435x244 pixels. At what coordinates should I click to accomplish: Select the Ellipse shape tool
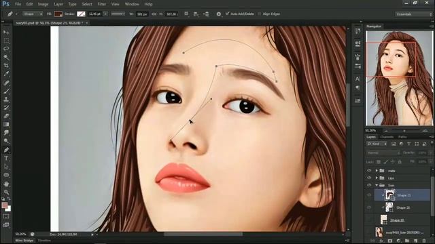pos(6,175)
